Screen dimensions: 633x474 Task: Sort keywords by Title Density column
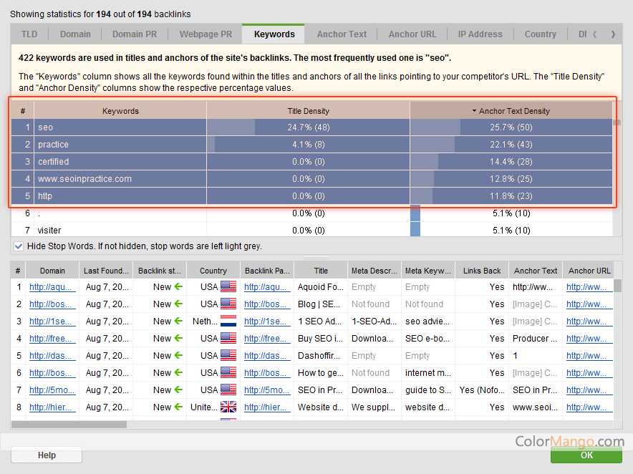[308, 111]
